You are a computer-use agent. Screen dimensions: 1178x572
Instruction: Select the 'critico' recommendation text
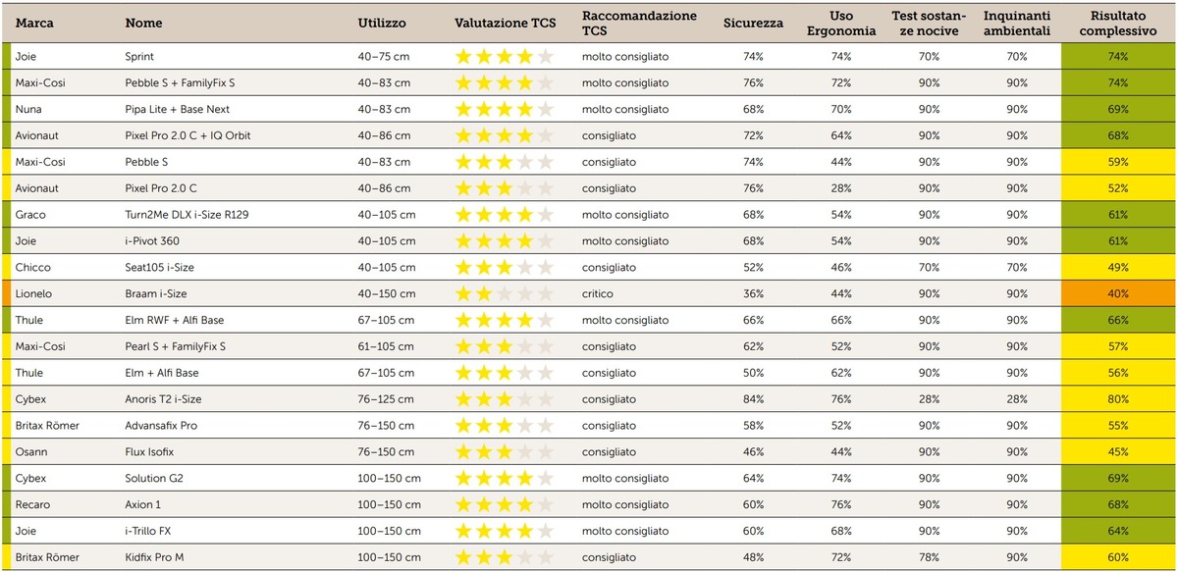(598, 293)
